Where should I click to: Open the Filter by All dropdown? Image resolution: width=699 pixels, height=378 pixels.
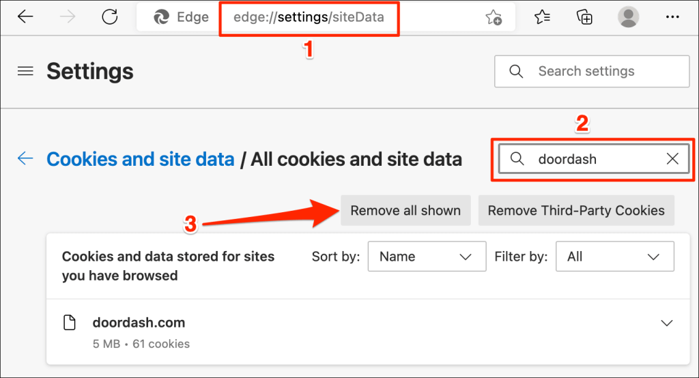[x=614, y=257]
